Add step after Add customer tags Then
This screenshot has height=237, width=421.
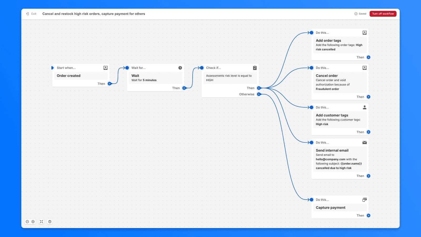369,132
